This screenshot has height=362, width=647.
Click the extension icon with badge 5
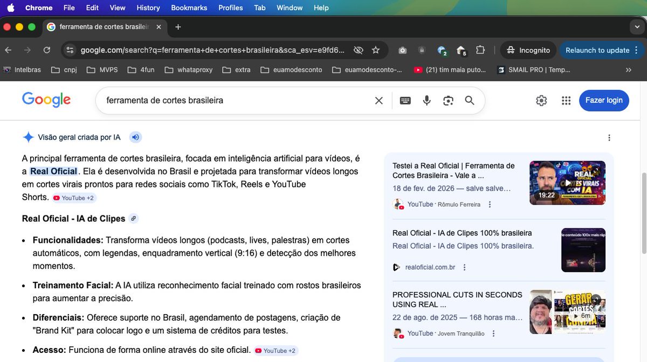tap(461, 51)
